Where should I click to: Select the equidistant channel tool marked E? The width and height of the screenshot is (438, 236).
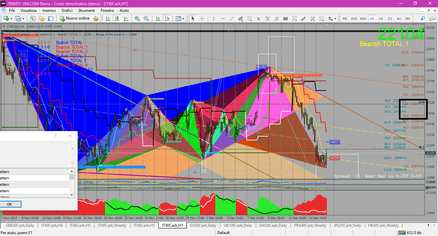[241, 19]
